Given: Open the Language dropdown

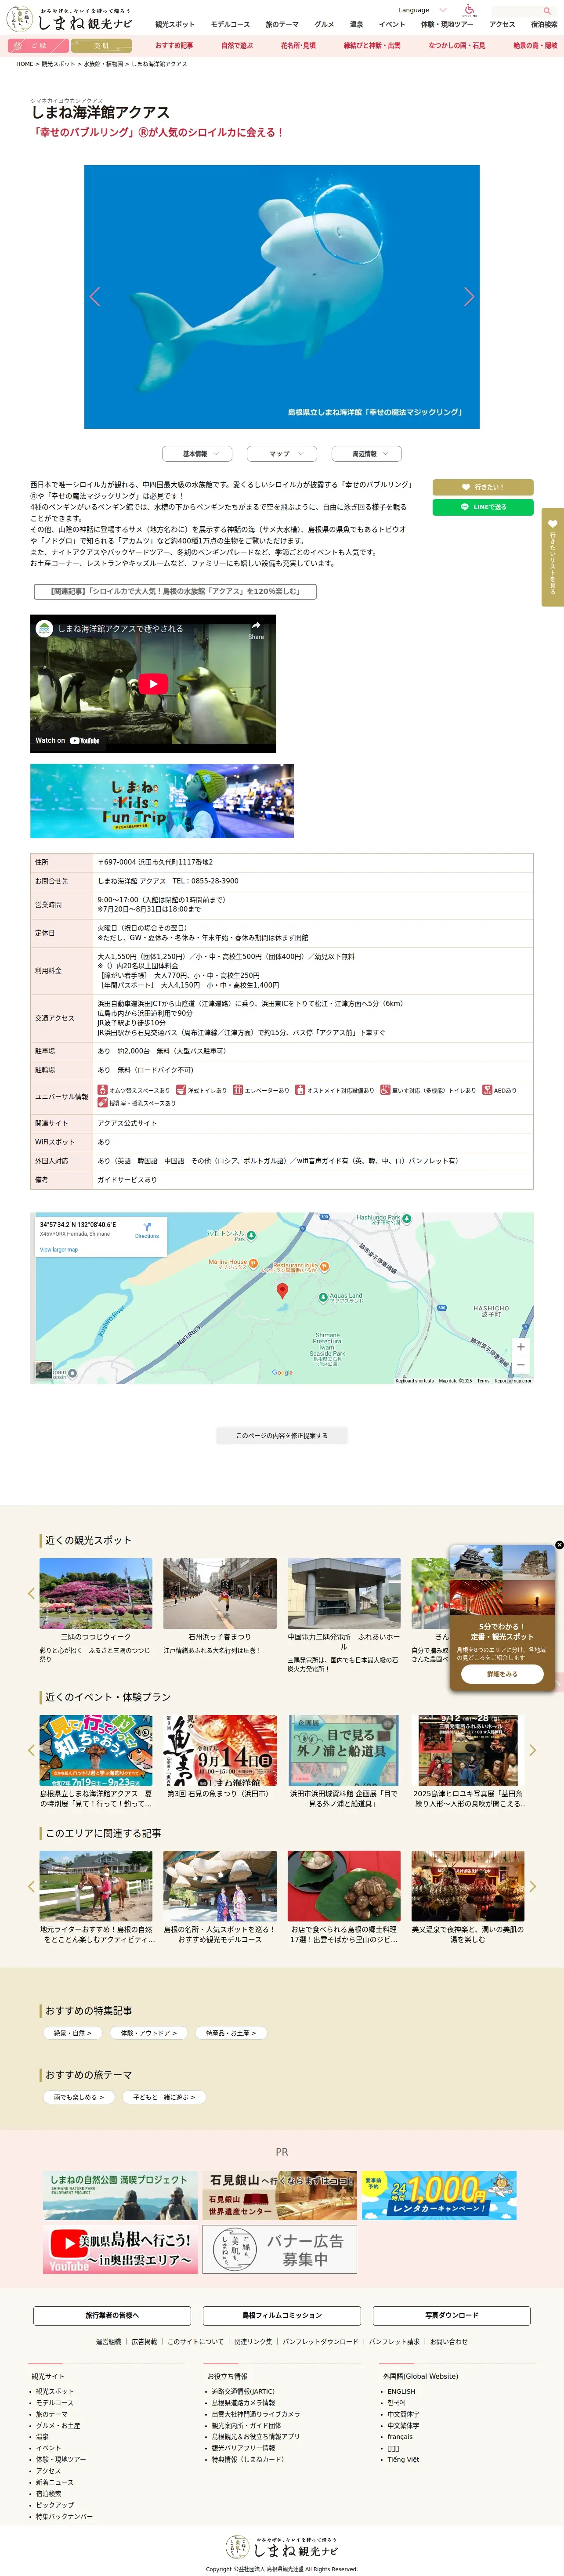Looking at the screenshot, I should click(x=422, y=10).
